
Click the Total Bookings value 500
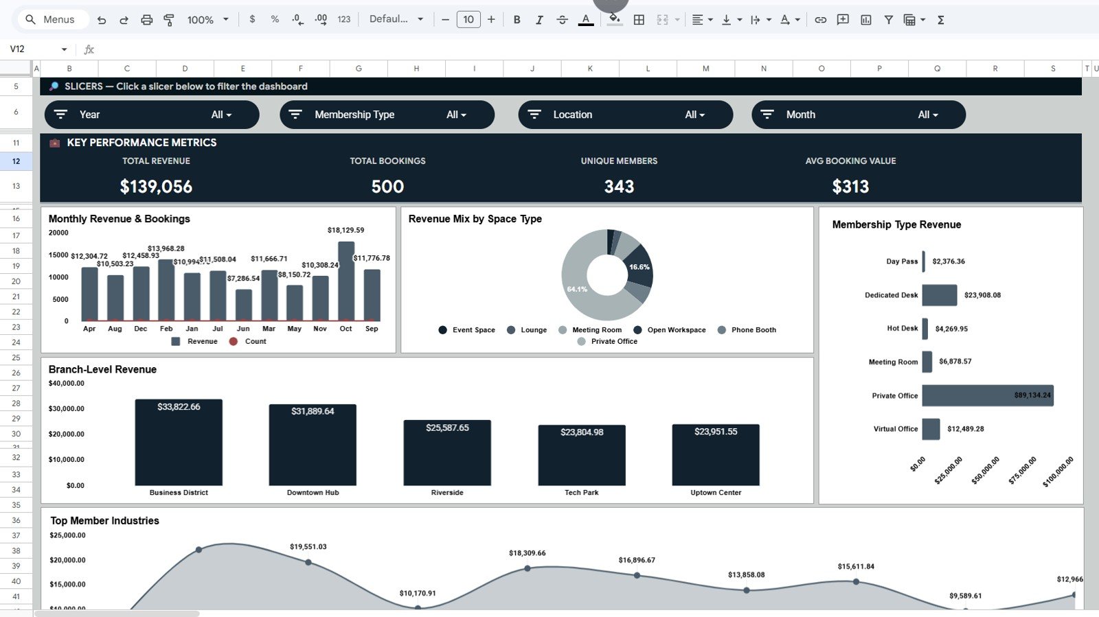click(387, 187)
